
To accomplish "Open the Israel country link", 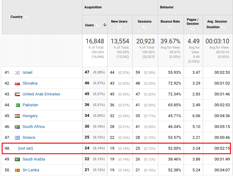I will point(27,73).
